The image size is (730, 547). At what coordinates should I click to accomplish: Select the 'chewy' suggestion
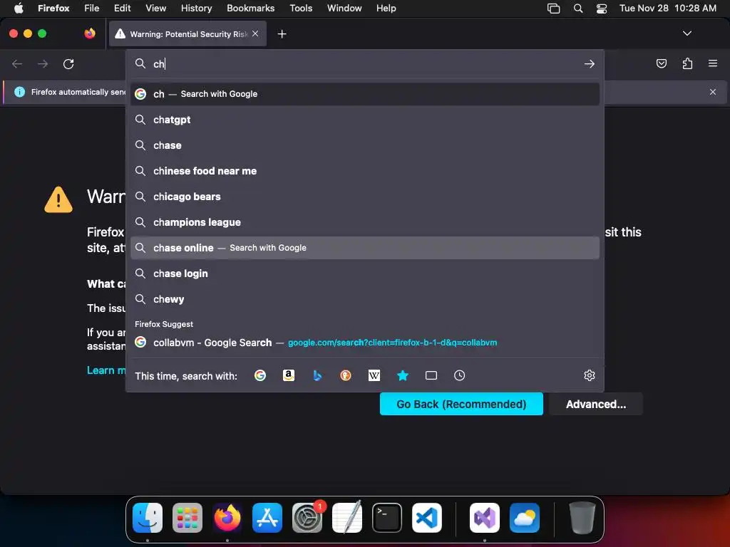[365, 299]
